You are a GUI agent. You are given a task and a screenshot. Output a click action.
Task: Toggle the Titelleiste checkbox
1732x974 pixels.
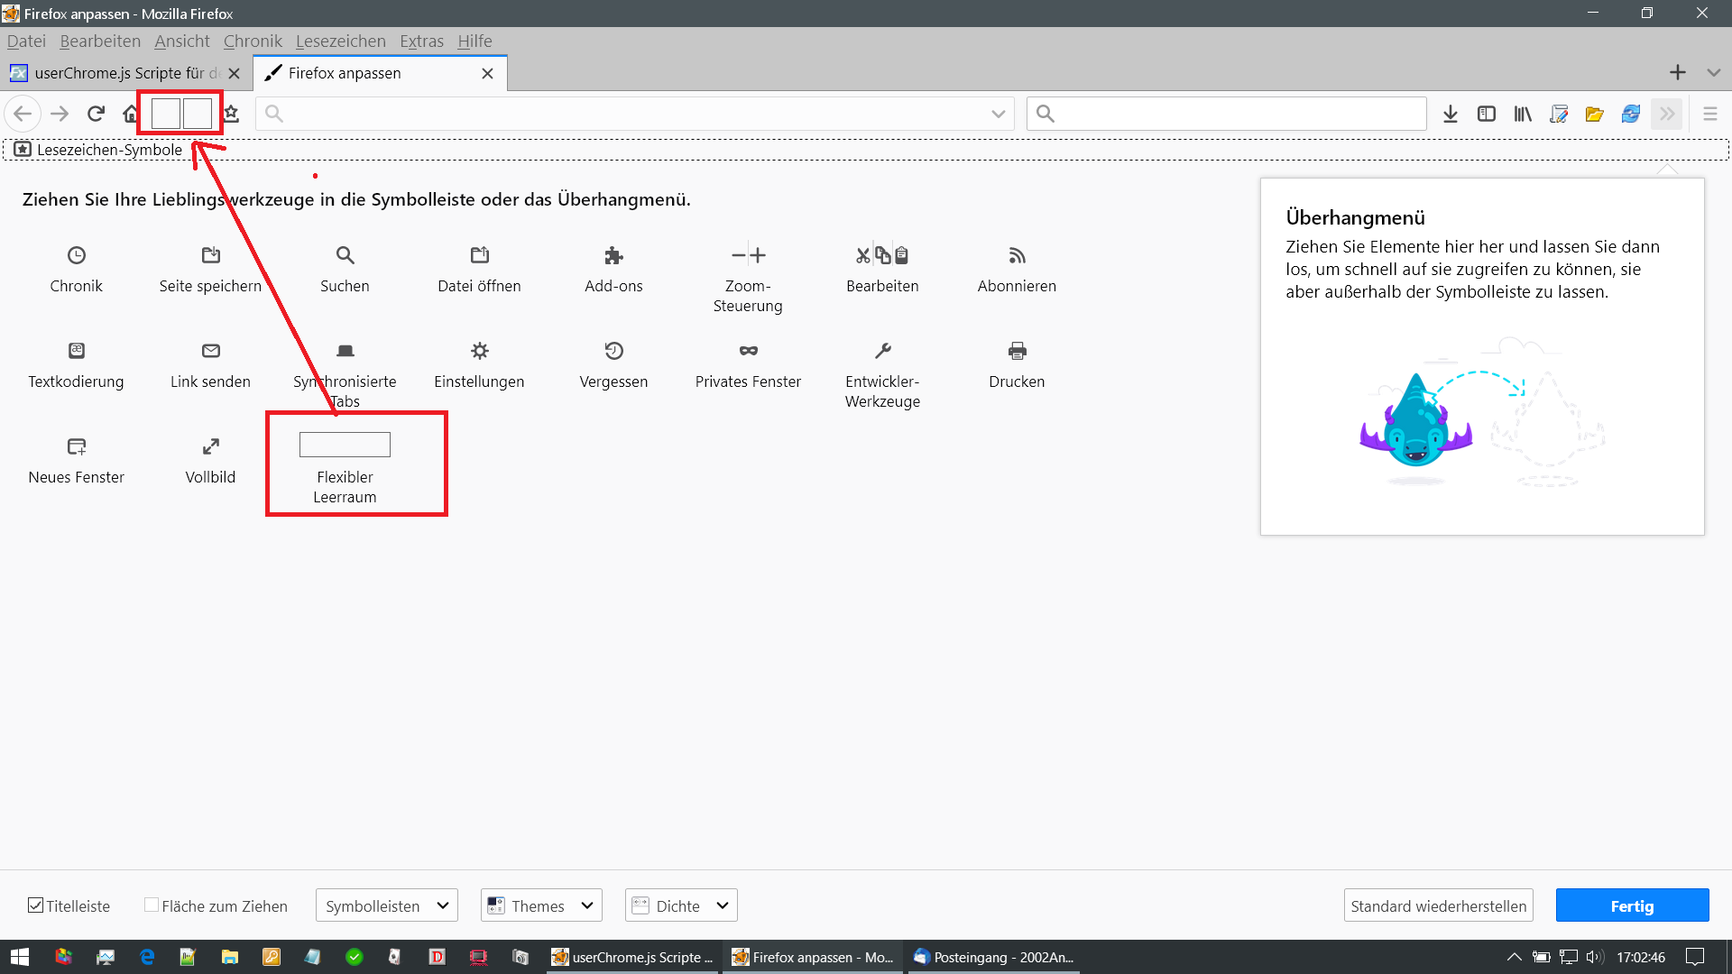(x=36, y=905)
